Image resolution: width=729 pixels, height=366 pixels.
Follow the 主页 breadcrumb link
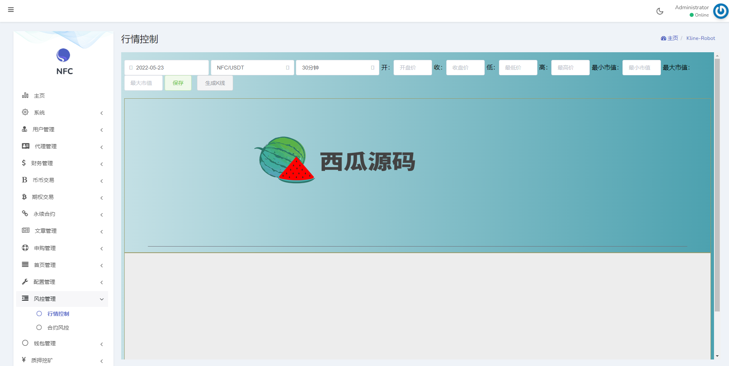pos(673,38)
